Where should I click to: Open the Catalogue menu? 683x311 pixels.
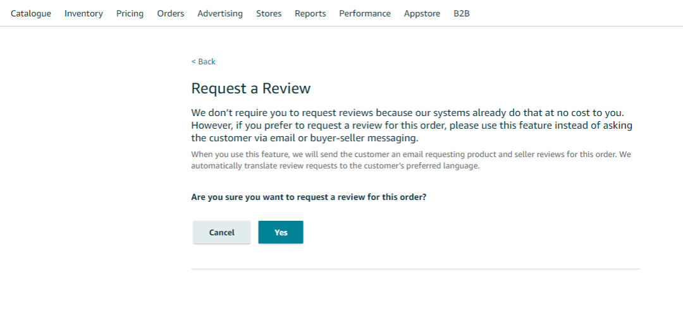click(31, 13)
